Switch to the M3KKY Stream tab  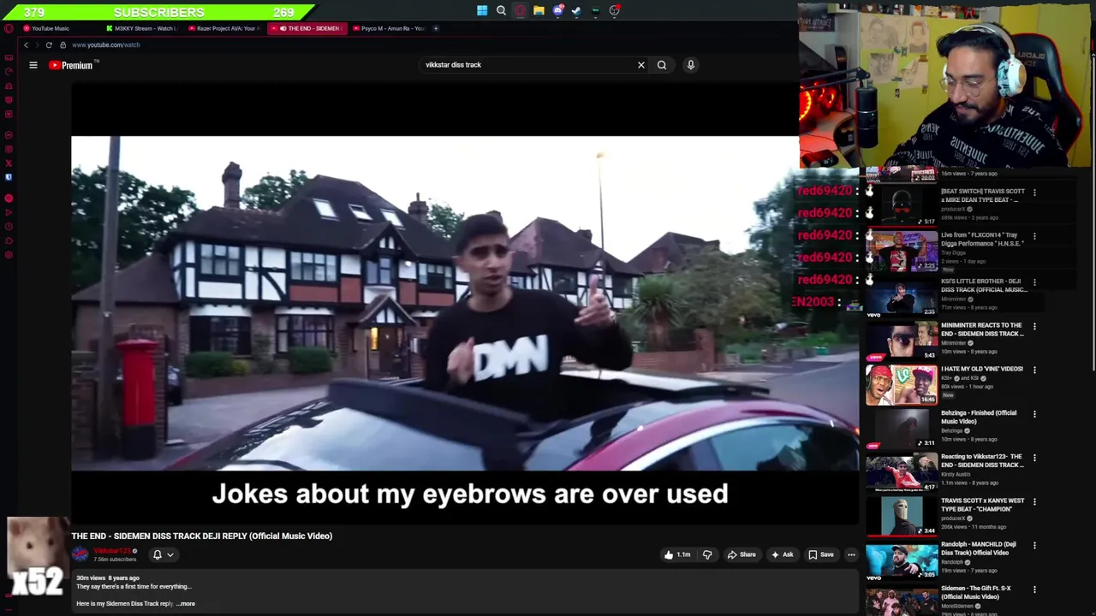click(140, 28)
